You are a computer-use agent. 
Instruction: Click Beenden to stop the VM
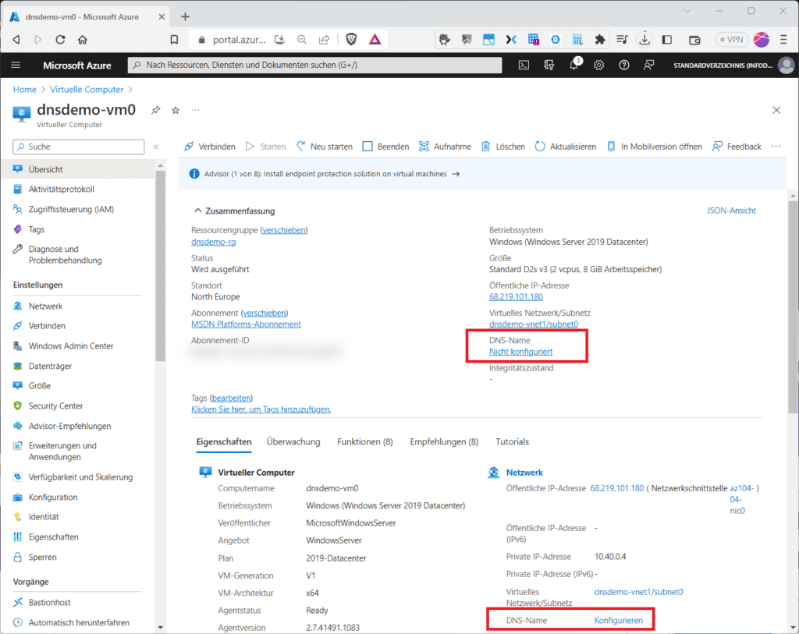pos(385,147)
